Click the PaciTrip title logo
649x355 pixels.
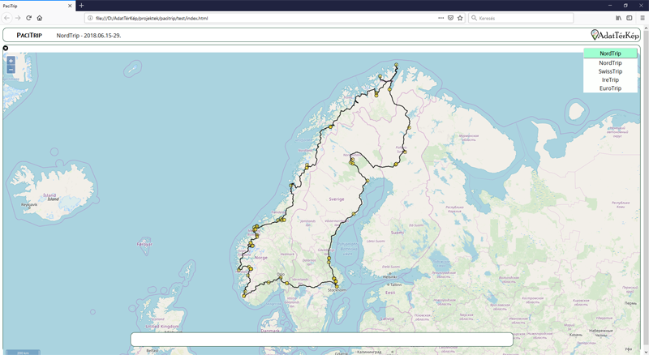click(29, 35)
